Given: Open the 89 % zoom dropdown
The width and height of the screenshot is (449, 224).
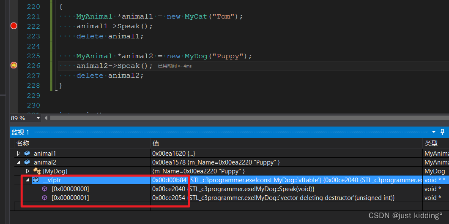Looking at the screenshot, I should 38,118.
